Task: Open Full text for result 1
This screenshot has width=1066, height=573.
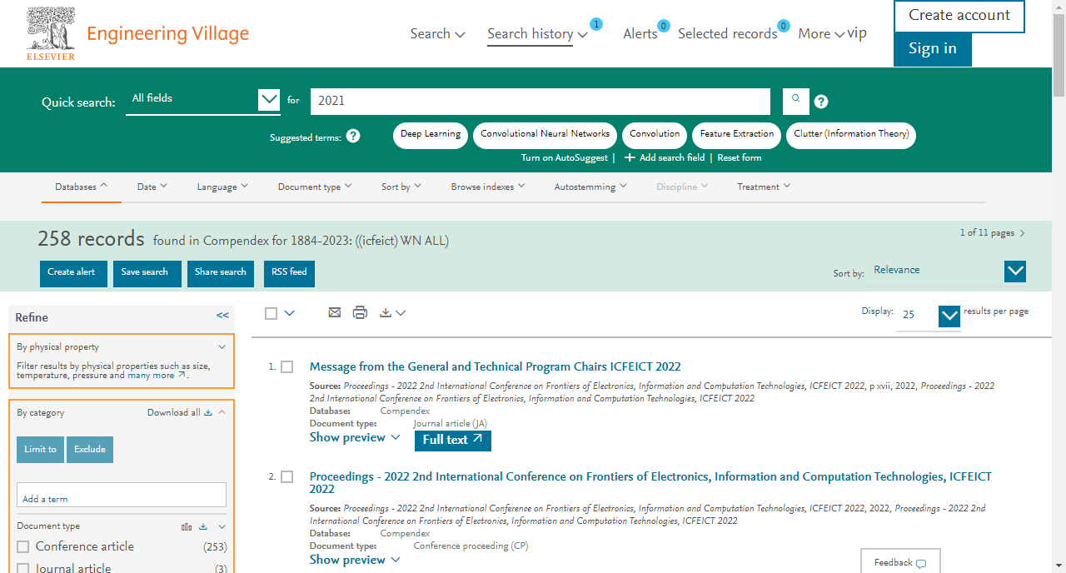Action: pos(453,441)
